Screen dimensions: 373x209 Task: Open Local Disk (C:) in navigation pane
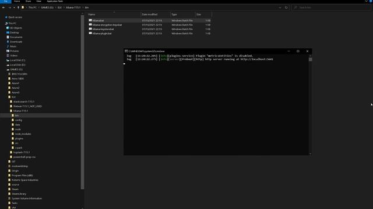tap(17, 60)
